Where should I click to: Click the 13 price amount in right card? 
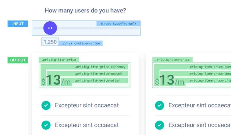(x=167, y=80)
